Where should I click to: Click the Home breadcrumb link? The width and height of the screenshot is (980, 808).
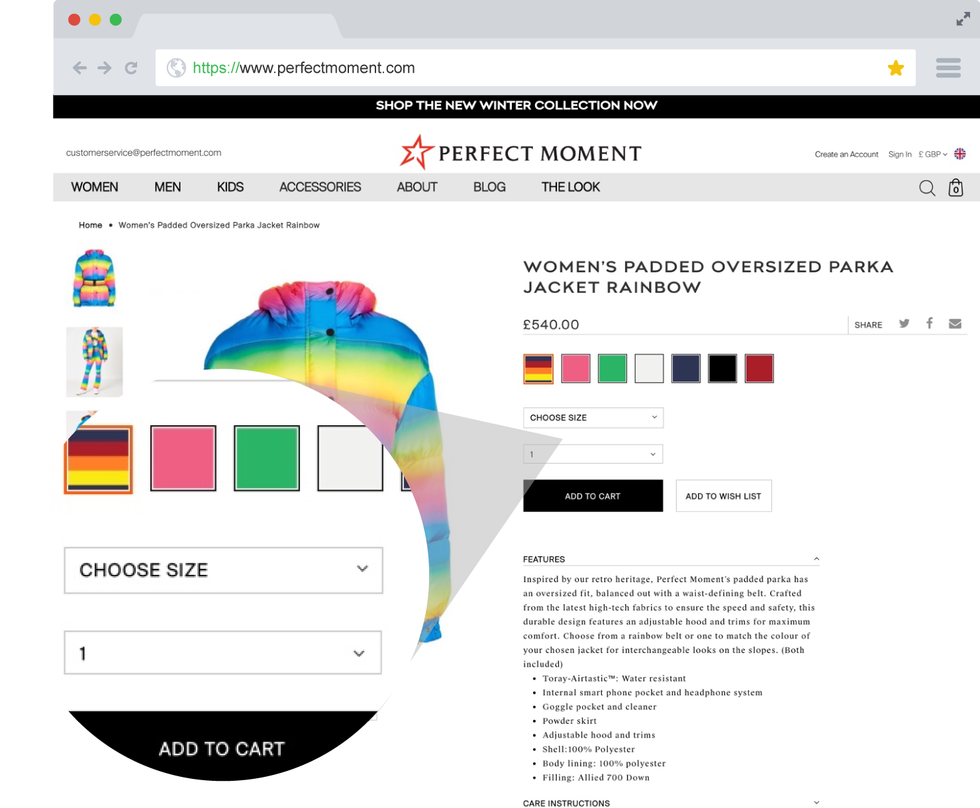(x=91, y=225)
